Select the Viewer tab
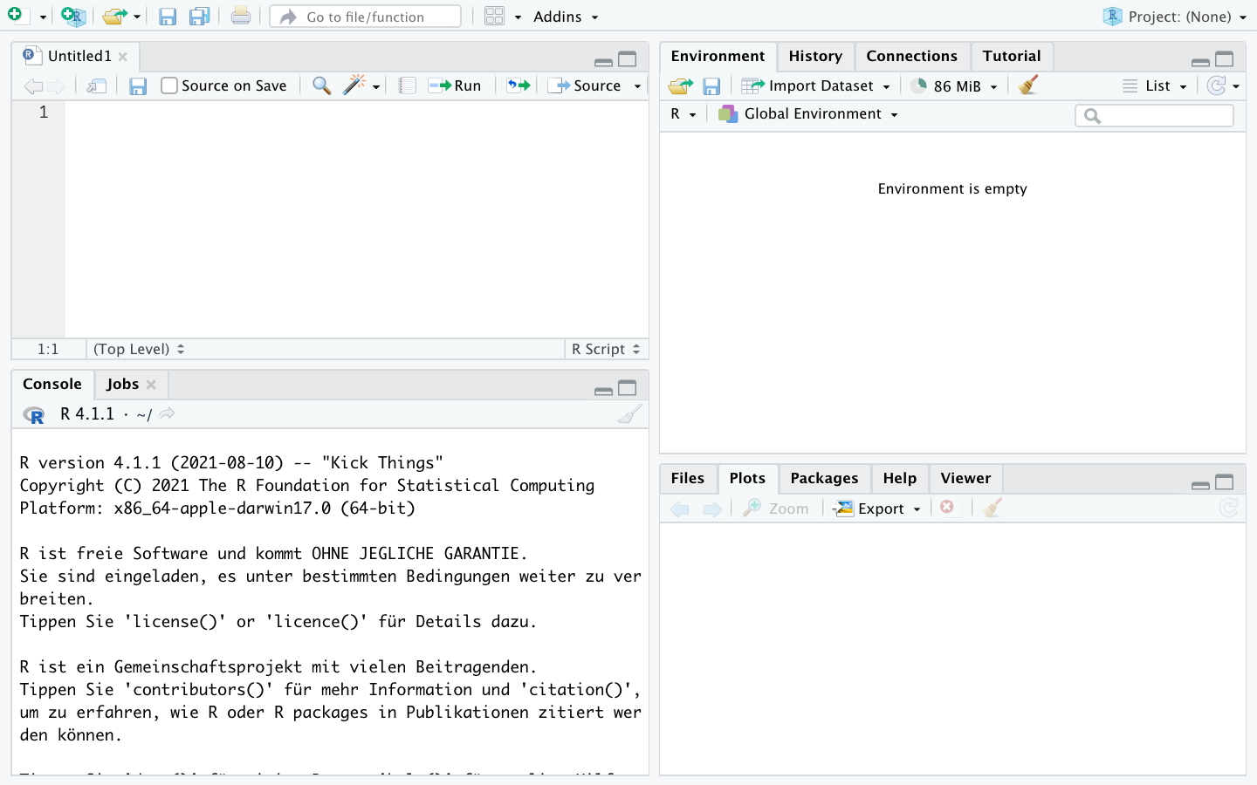1257x785 pixels. (965, 478)
